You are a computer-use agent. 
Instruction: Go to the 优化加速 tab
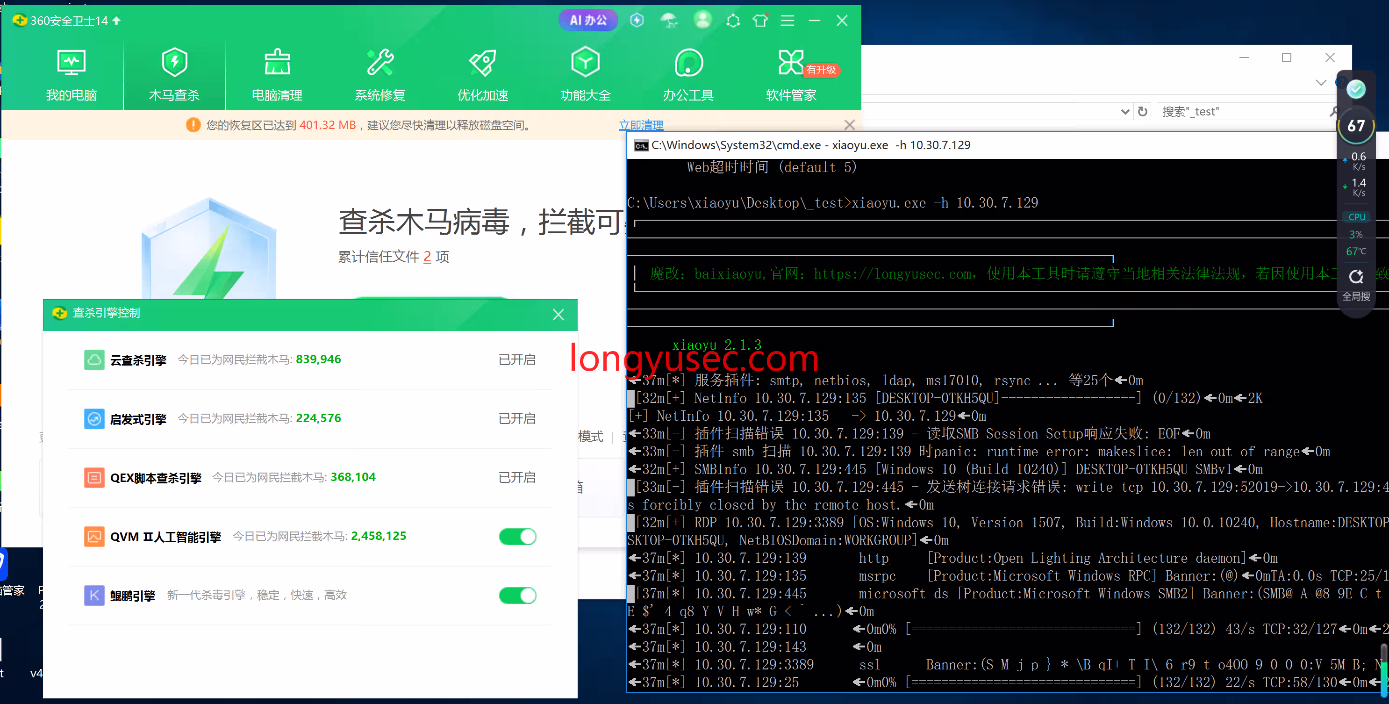[483, 75]
